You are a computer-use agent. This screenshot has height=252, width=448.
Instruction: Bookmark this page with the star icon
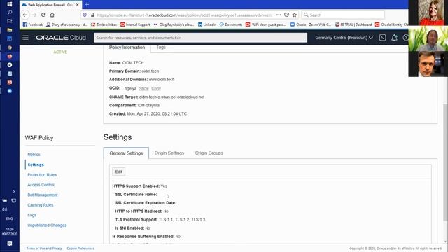click(295, 15)
